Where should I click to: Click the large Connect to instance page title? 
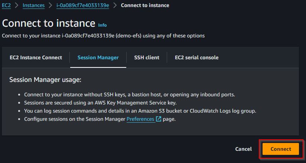(x=49, y=23)
